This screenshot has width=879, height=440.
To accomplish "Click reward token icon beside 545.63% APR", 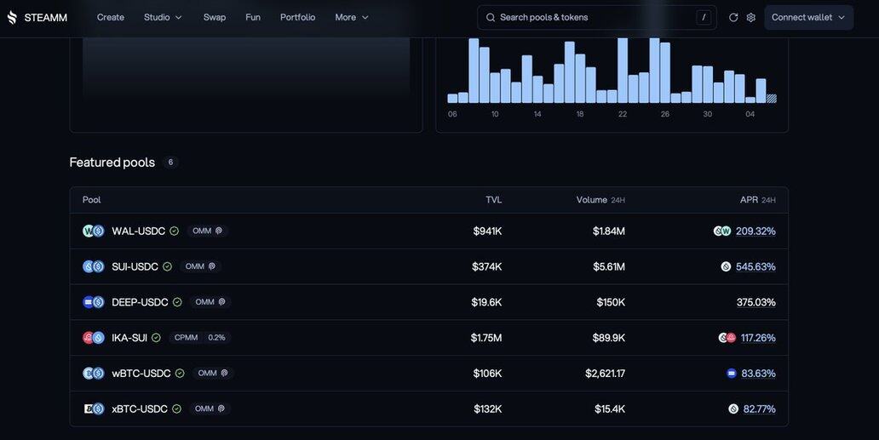I will point(726,266).
